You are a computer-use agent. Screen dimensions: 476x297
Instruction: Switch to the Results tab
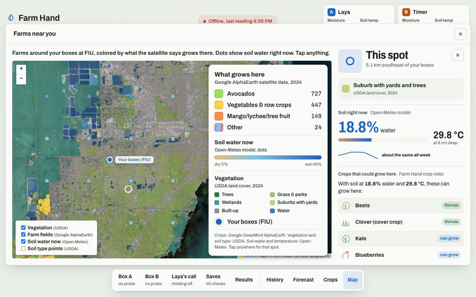[x=244, y=280]
